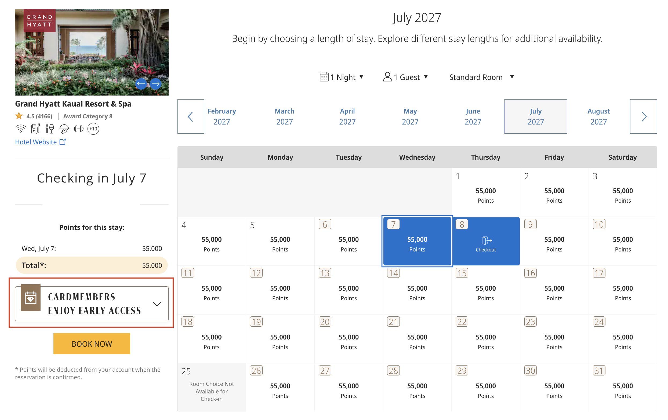Screen dimensions: 668x420
Task: Click the gold star rating icon
Action: [19, 116]
